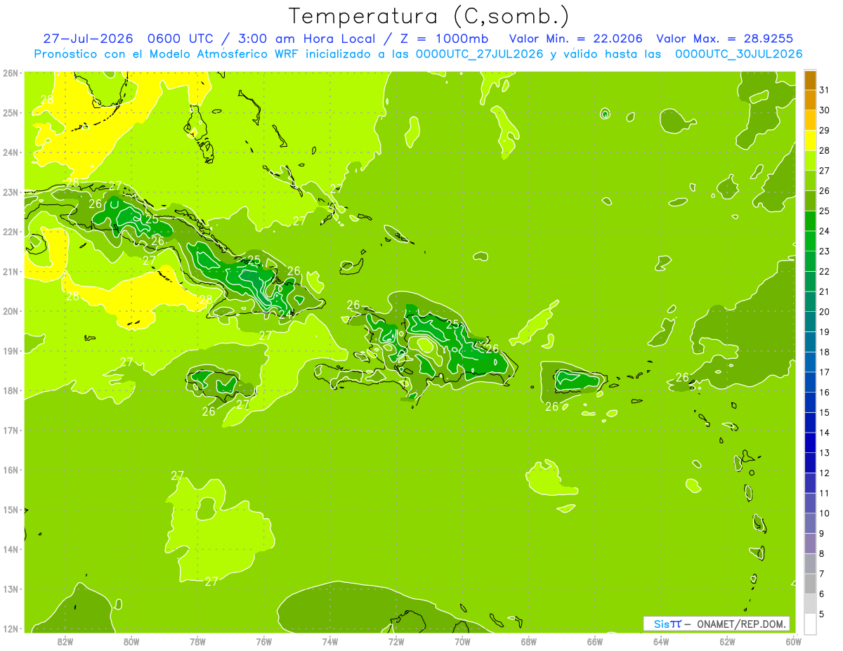This screenshot has height=651, width=843.
Task: Click the '64W' longitude axis label
Action: 661,641
